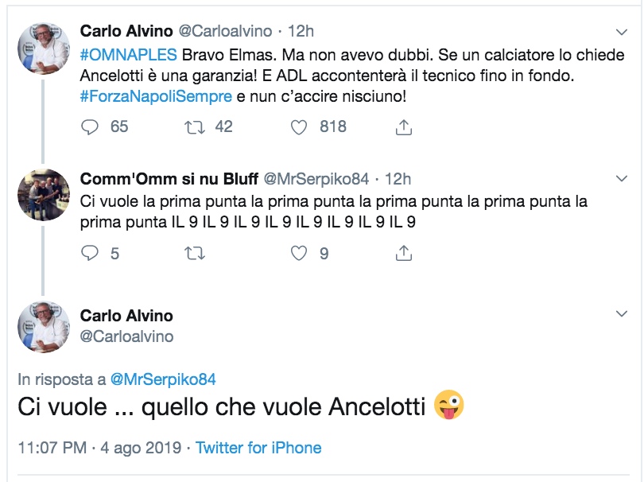Click the @MrSerpiko84 mention in reply line
The width and height of the screenshot is (644, 482).
(162, 379)
